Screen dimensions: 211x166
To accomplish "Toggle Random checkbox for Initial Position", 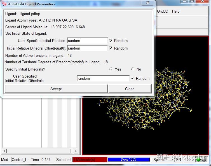I will (x=111, y=41).
